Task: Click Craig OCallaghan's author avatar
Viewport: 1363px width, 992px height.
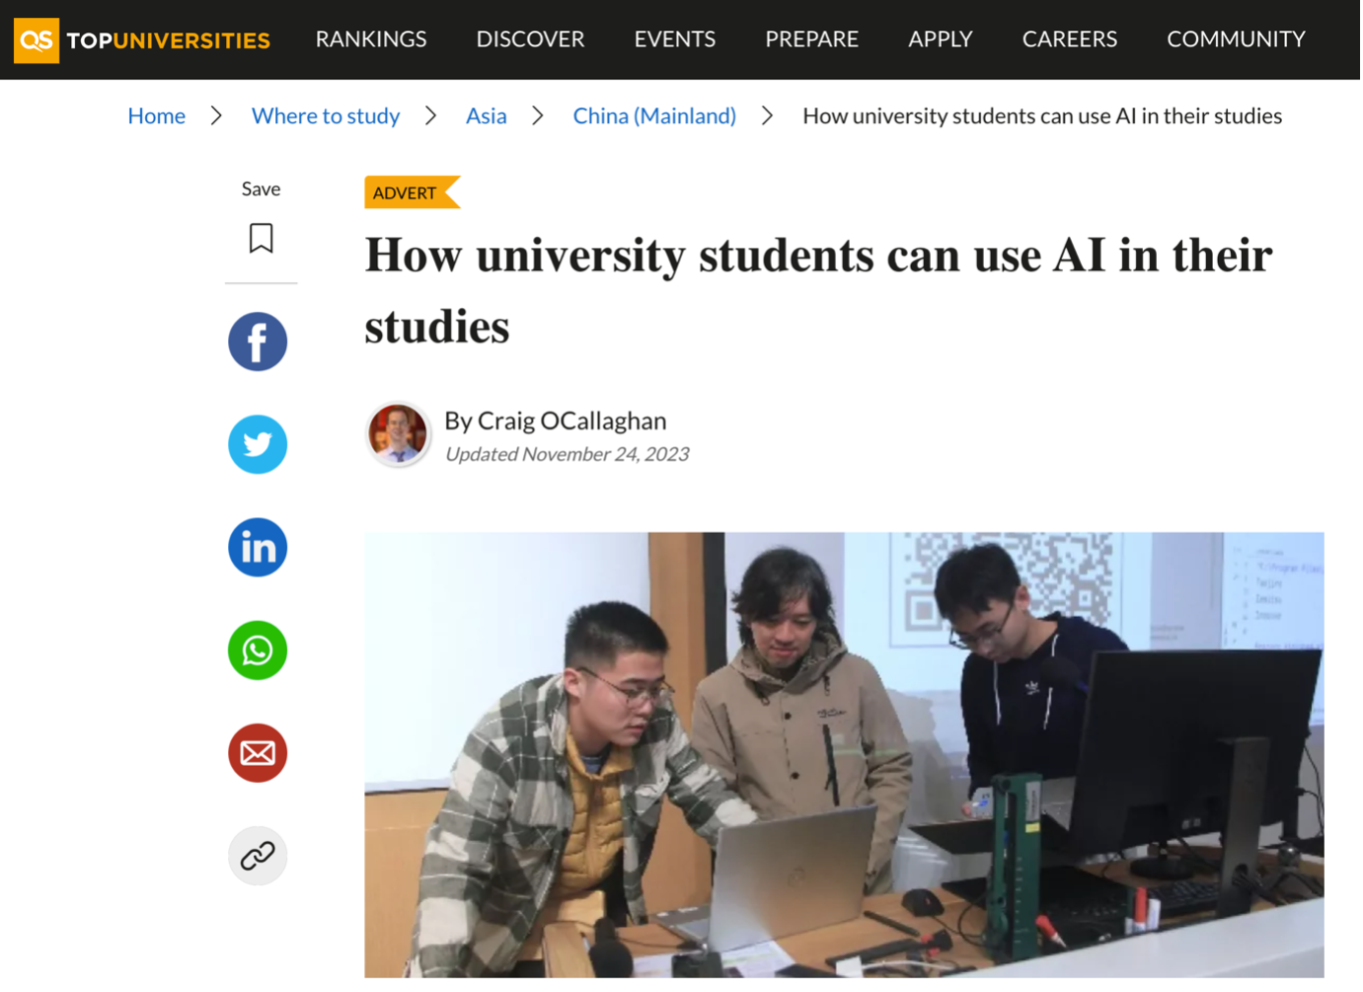Action: click(398, 435)
